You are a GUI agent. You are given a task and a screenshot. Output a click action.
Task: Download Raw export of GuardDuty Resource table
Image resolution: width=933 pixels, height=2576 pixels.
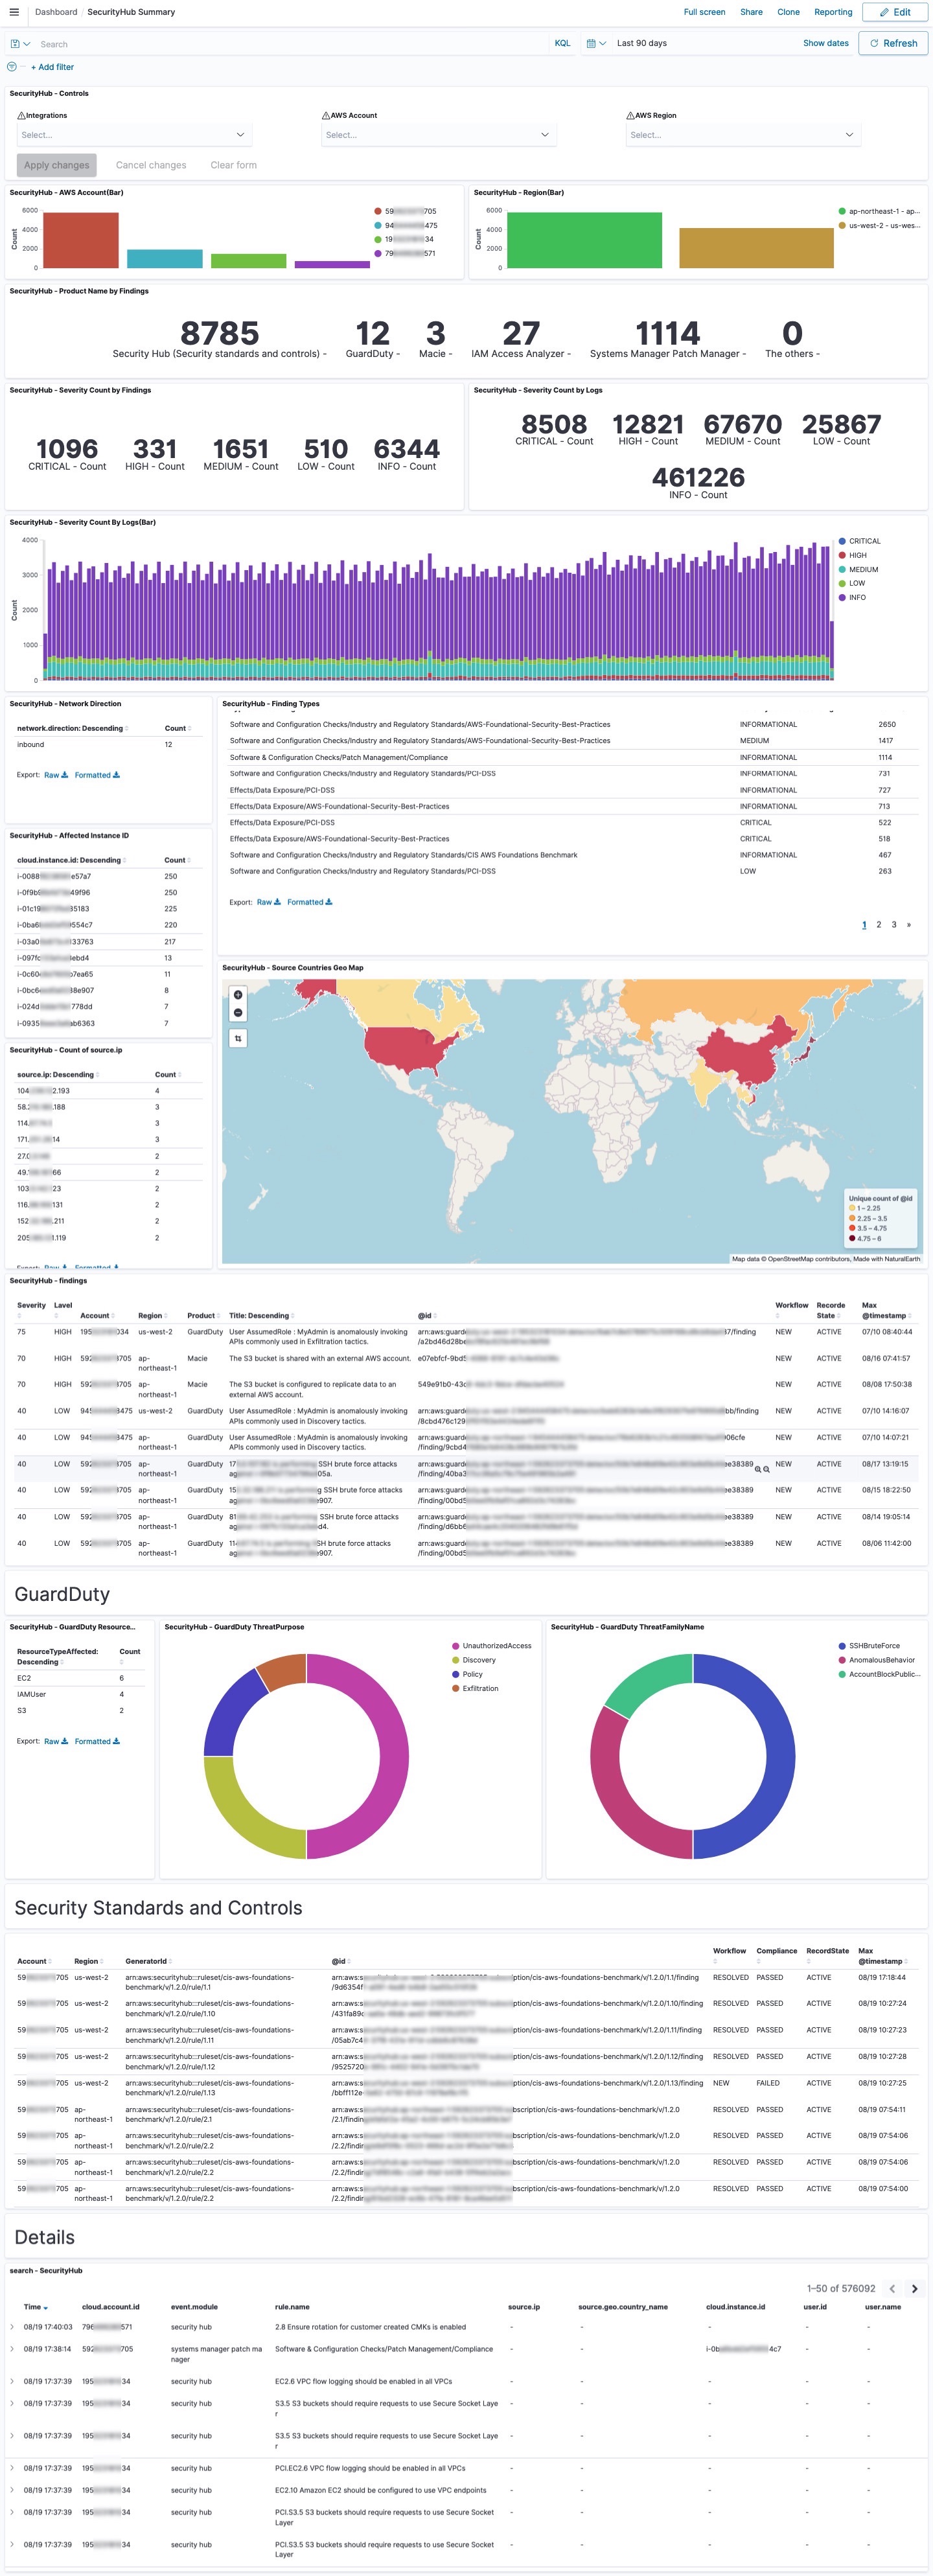click(56, 1741)
